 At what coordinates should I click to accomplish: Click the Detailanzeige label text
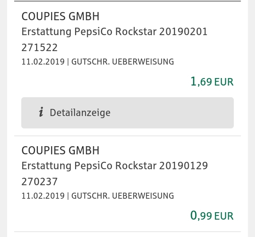pos(80,113)
